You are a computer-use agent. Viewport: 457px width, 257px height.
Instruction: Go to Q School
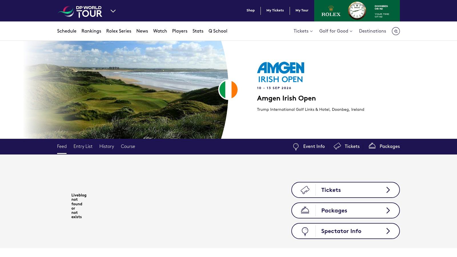tap(218, 31)
